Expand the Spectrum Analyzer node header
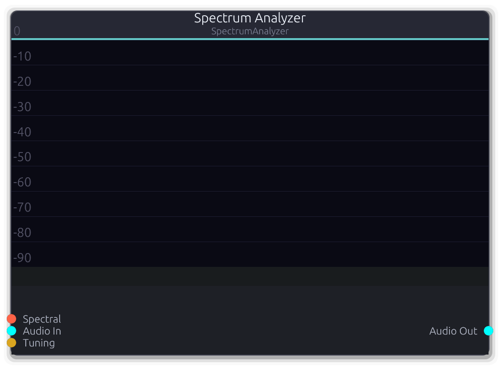The image size is (500, 366). (250, 18)
